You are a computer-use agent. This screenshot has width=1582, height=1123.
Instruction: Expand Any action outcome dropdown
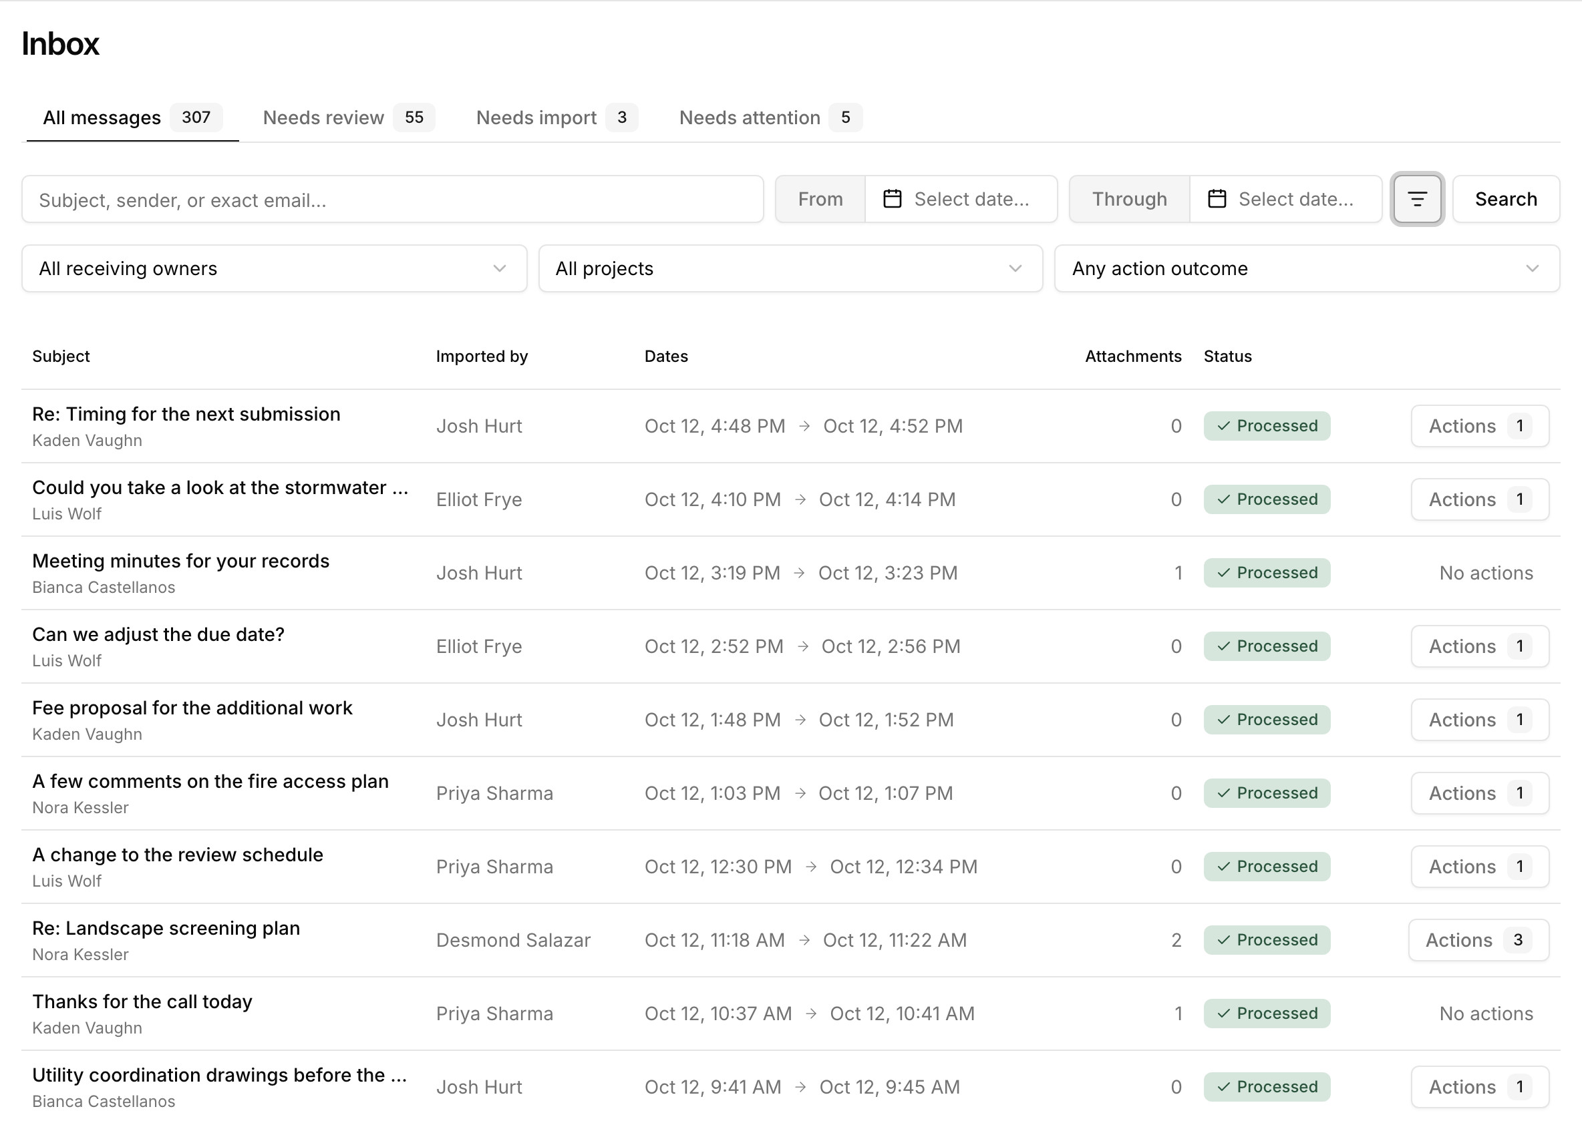coord(1307,268)
